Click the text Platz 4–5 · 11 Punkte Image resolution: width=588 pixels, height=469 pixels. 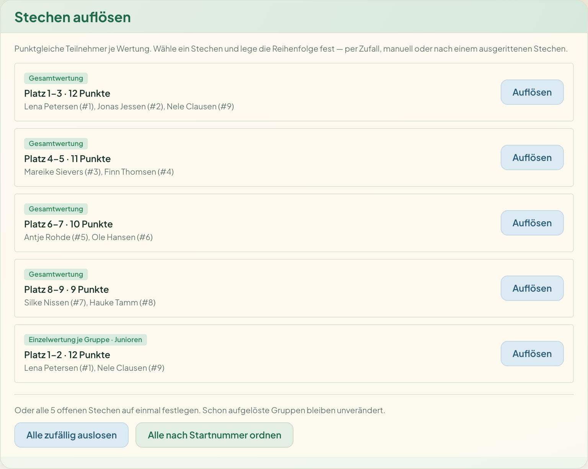pos(67,159)
